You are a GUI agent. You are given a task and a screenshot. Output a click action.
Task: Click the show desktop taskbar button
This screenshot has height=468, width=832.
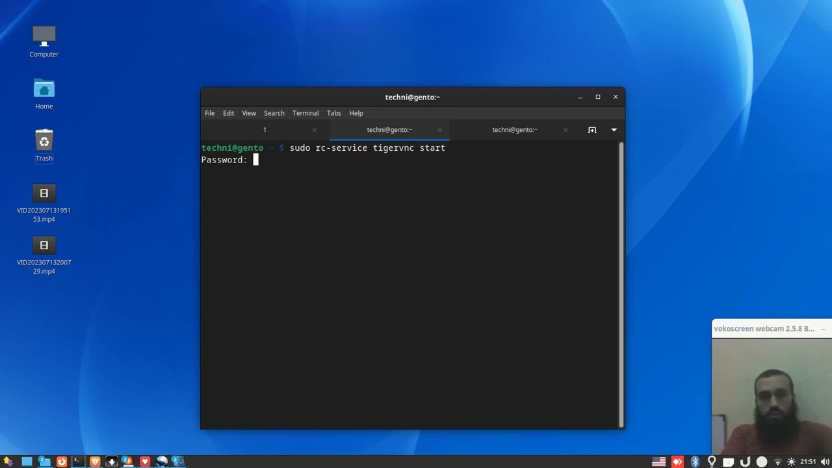27,461
